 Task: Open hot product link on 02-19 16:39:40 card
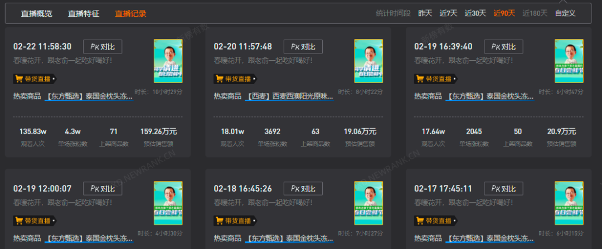(x=489, y=96)
